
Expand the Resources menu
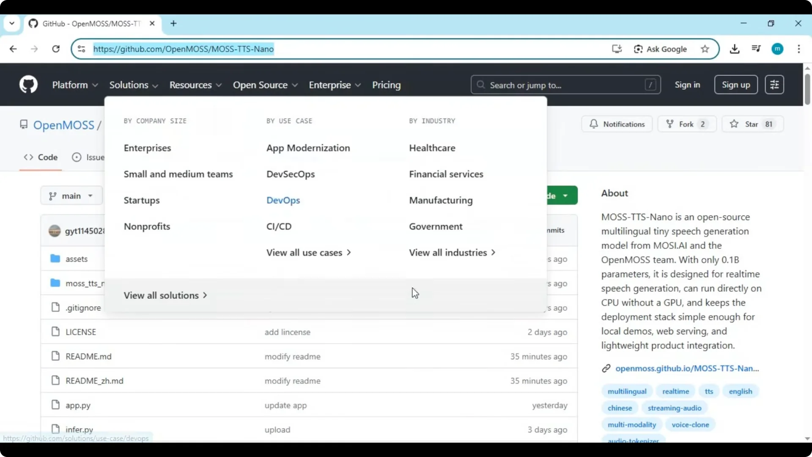coord(195,85)
